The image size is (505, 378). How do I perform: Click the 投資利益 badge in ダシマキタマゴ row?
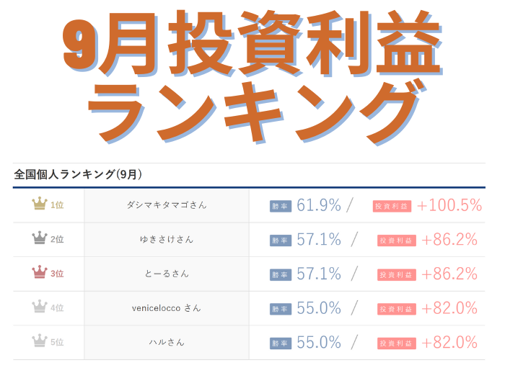pos(392,206)
